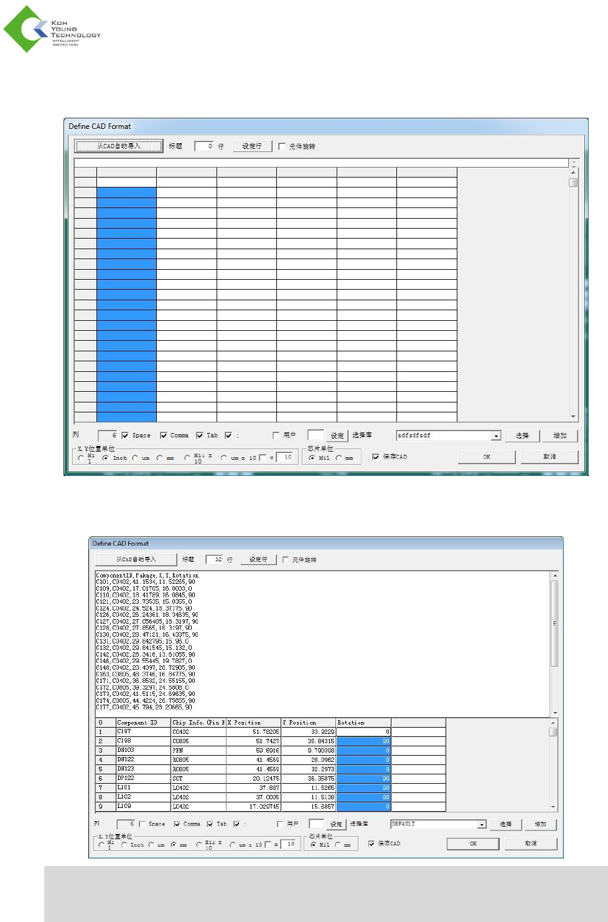Click the CAD text line starting with C101,C0402
This screenshot has height=922, width=608.
146,582
